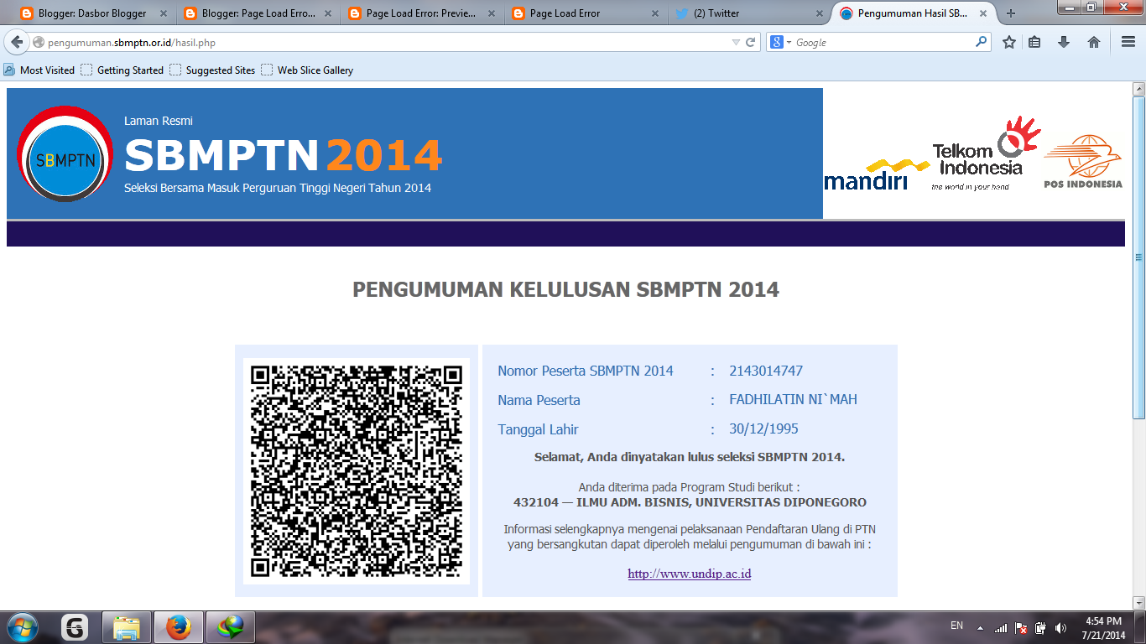This screenshot has width=1146, height=644.
Task: Reload the page using the refresh icon
Action: click(x=751, y=42)
